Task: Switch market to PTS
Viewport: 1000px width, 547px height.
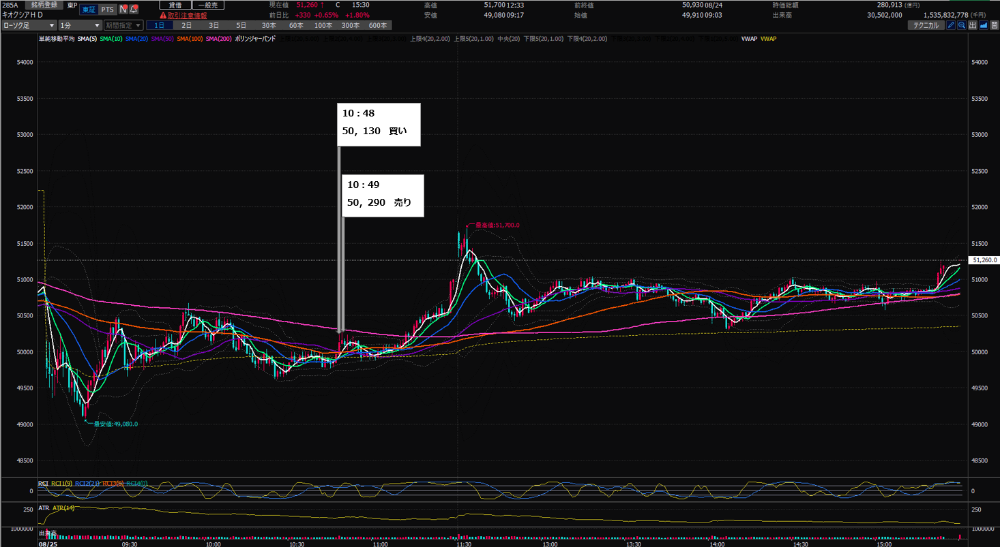Action: (x=108, y=9)
